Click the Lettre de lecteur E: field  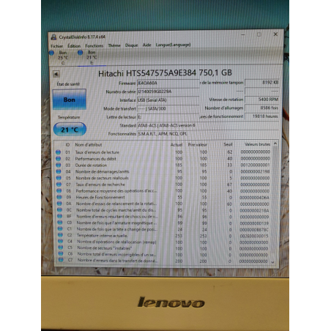point(168,117)
